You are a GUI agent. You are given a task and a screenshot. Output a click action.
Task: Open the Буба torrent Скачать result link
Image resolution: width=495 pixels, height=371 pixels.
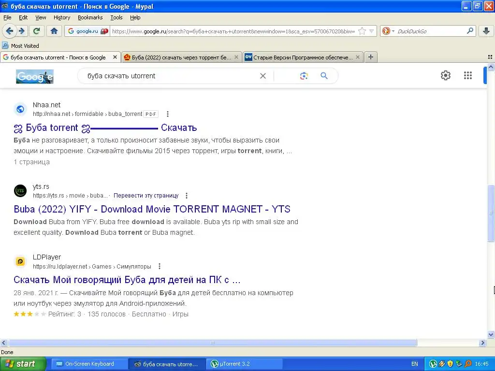pos(105,128)
